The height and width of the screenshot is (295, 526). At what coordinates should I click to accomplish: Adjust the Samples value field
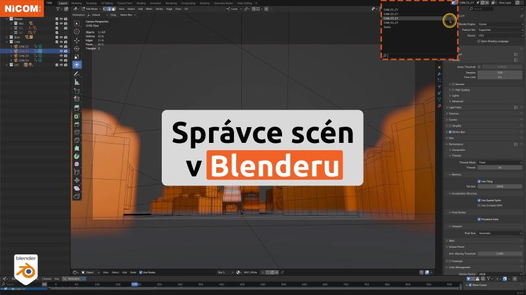500,72
